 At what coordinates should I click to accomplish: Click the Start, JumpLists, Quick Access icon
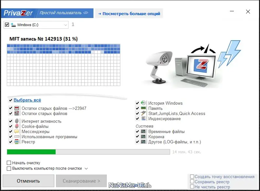[143, 113]
